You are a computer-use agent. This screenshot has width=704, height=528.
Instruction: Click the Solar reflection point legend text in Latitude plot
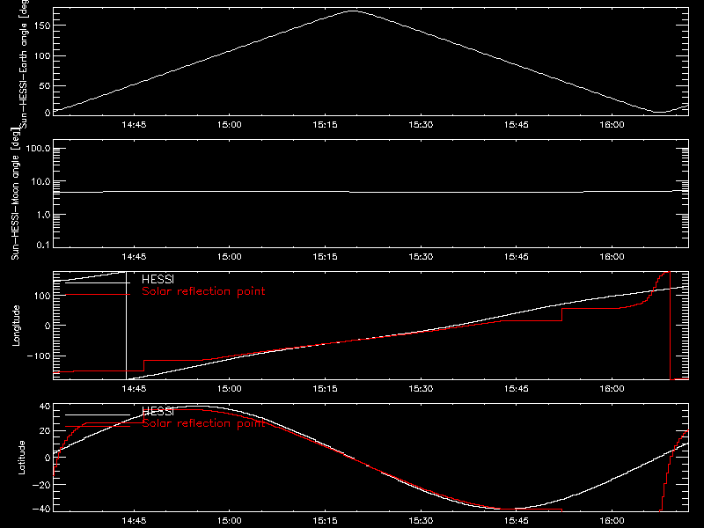coord(203,423)
